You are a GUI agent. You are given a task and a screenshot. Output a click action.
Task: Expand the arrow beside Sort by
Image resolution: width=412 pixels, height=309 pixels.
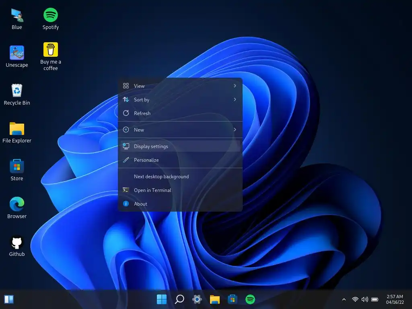235,100
